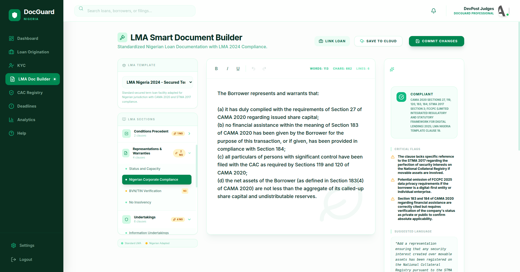The height and width of the screenshot is (272, 520).
Task: Click the search magnifier icon
Action: point(81,8)
